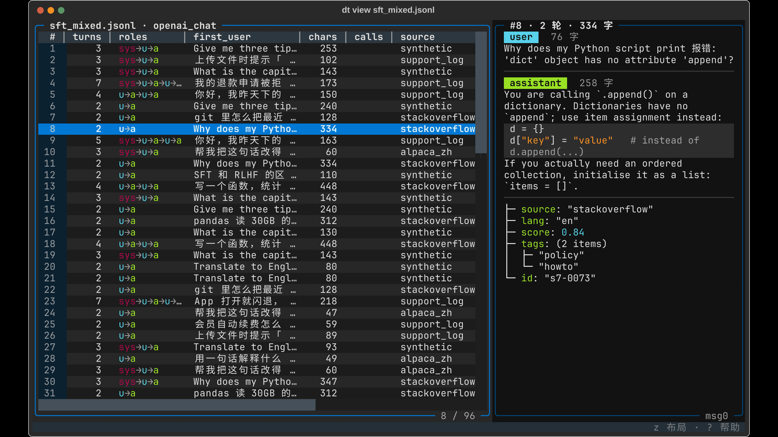
Task: Click the 'msg0' indicator in preview pane
Action: 716,416
